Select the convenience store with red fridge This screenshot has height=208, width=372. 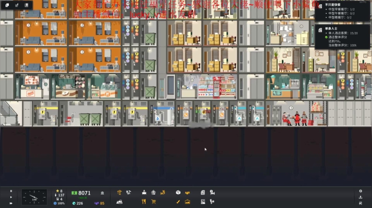point(206,86)
